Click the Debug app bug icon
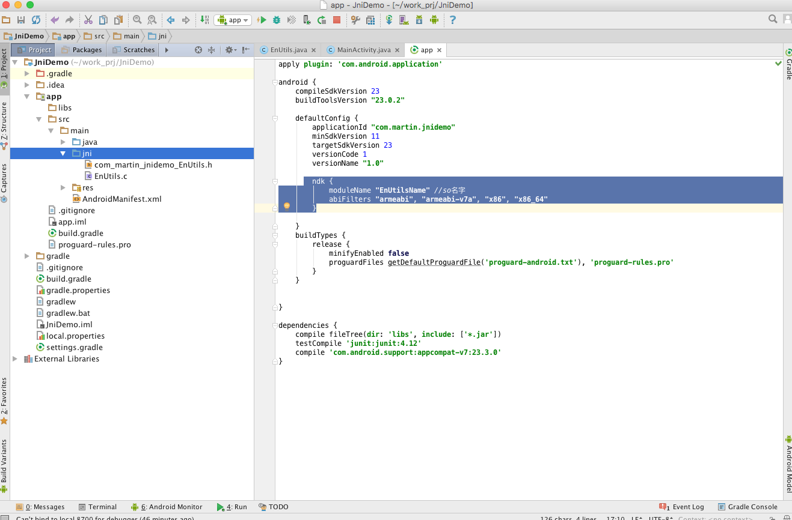Image resolution: width=792 pixels, height=520 pixels. click(x=277, y=20)
